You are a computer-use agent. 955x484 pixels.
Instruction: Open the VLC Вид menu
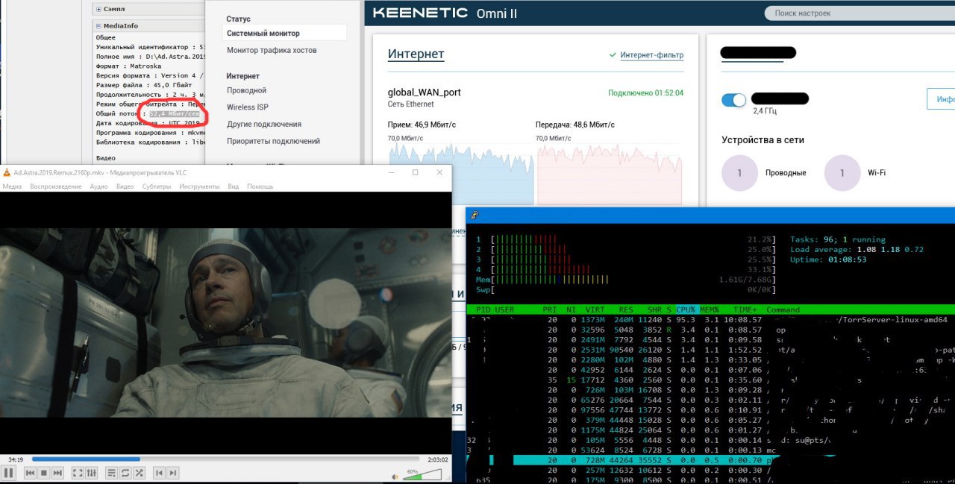[233, 186]
